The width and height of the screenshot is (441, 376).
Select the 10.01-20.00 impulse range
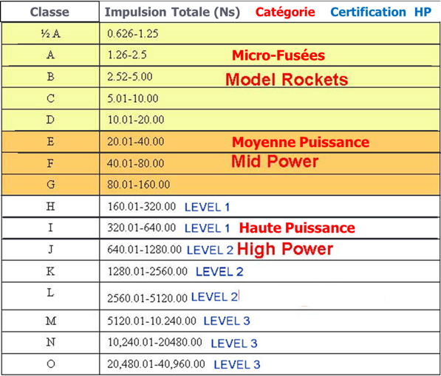coord(136,120)
